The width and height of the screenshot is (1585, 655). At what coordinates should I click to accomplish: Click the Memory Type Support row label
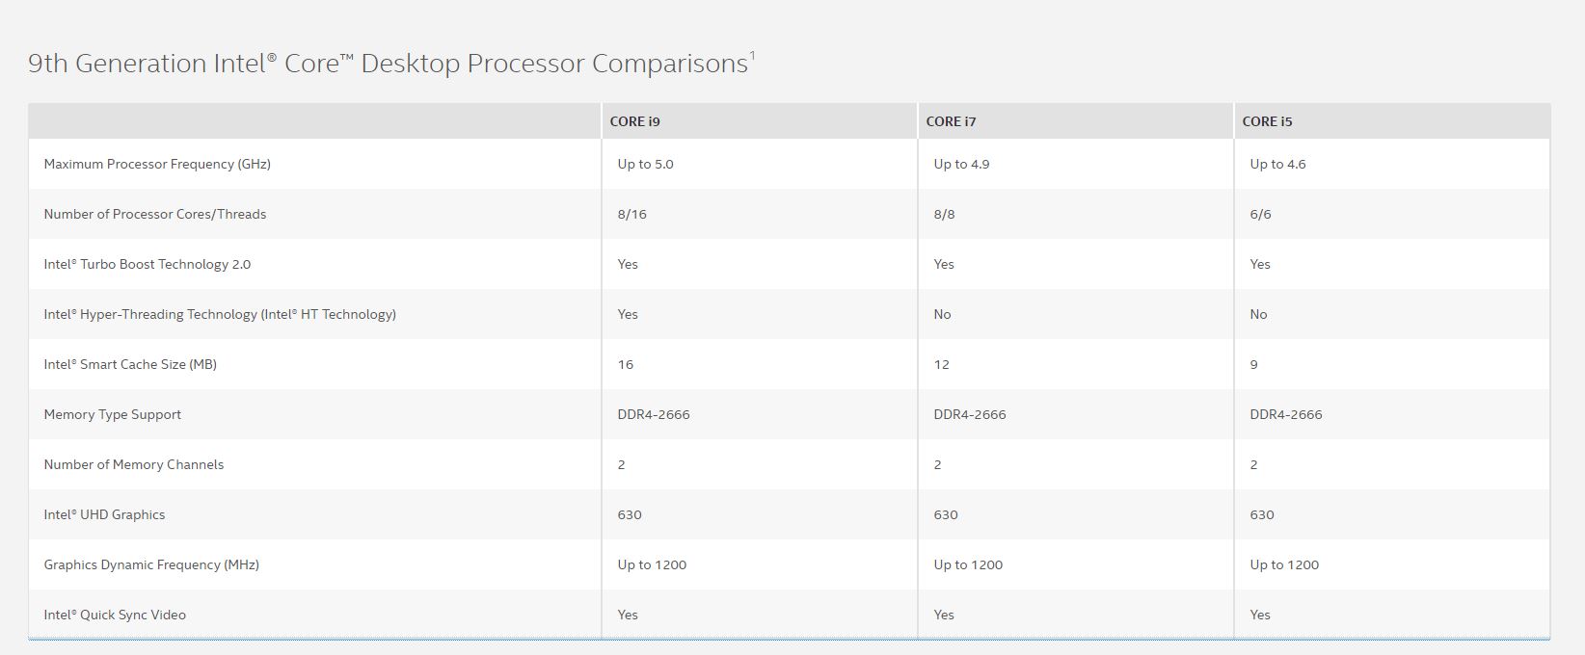(113, 414)
